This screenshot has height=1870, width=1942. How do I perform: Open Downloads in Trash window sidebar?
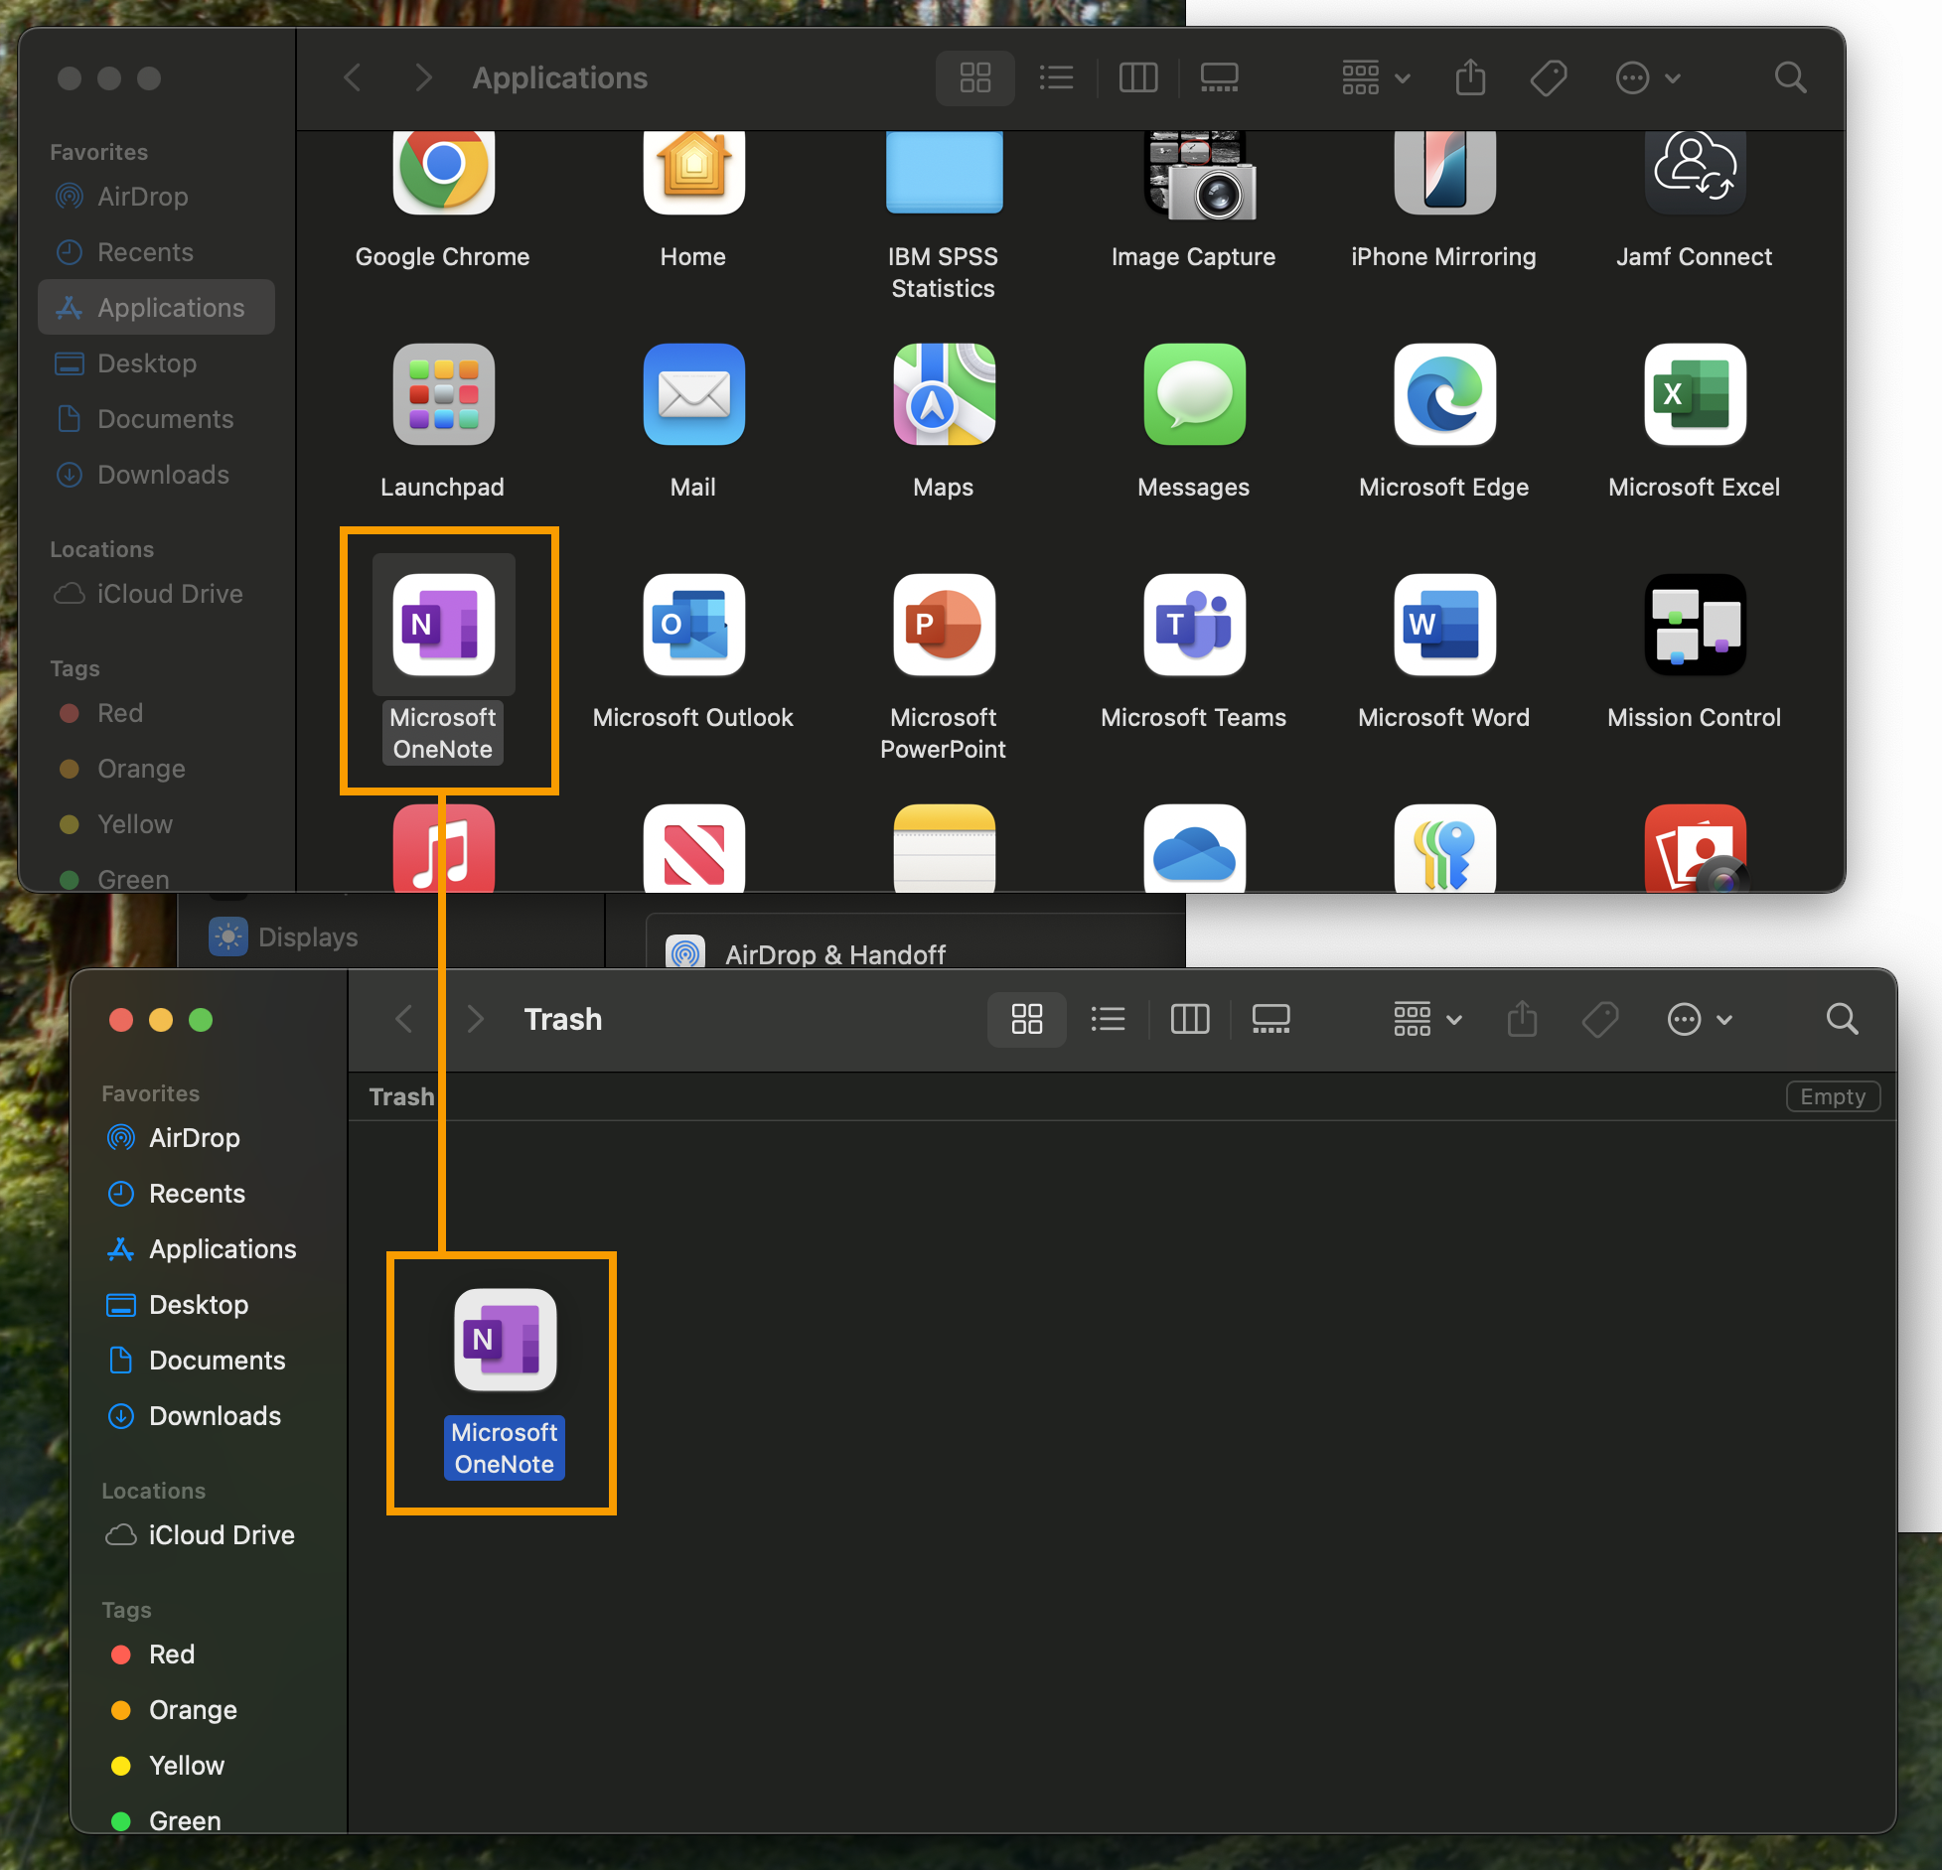click(x=208, y=1416)
